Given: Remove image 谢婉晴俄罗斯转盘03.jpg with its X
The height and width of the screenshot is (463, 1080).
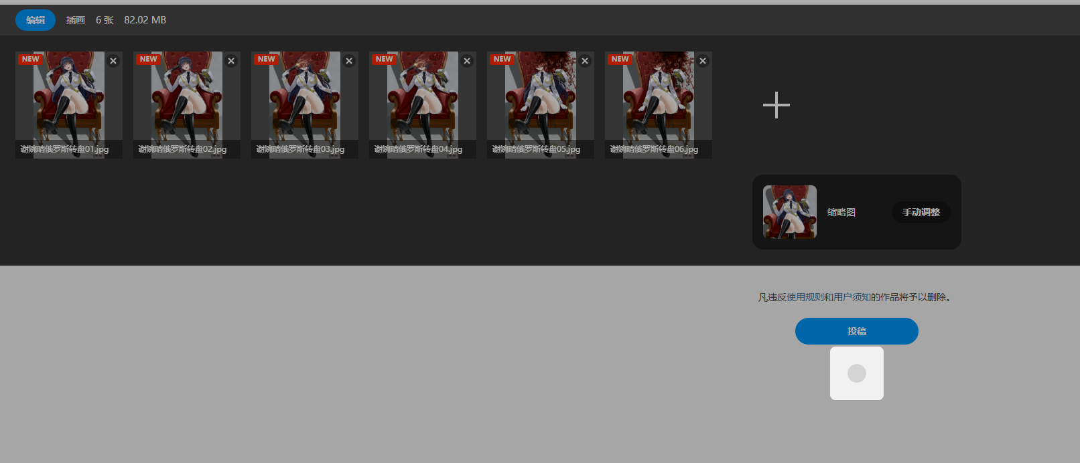Looking at the screenshot, I should click(x=349, y=61).
